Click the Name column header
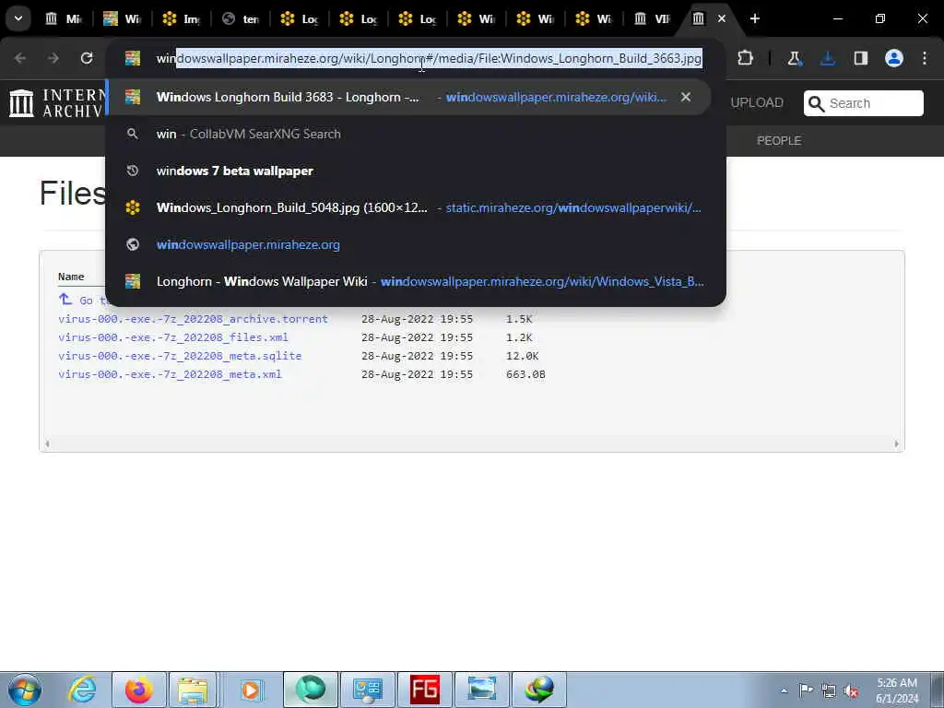This screenshot has height=708, width=944. tap(71, 277)
